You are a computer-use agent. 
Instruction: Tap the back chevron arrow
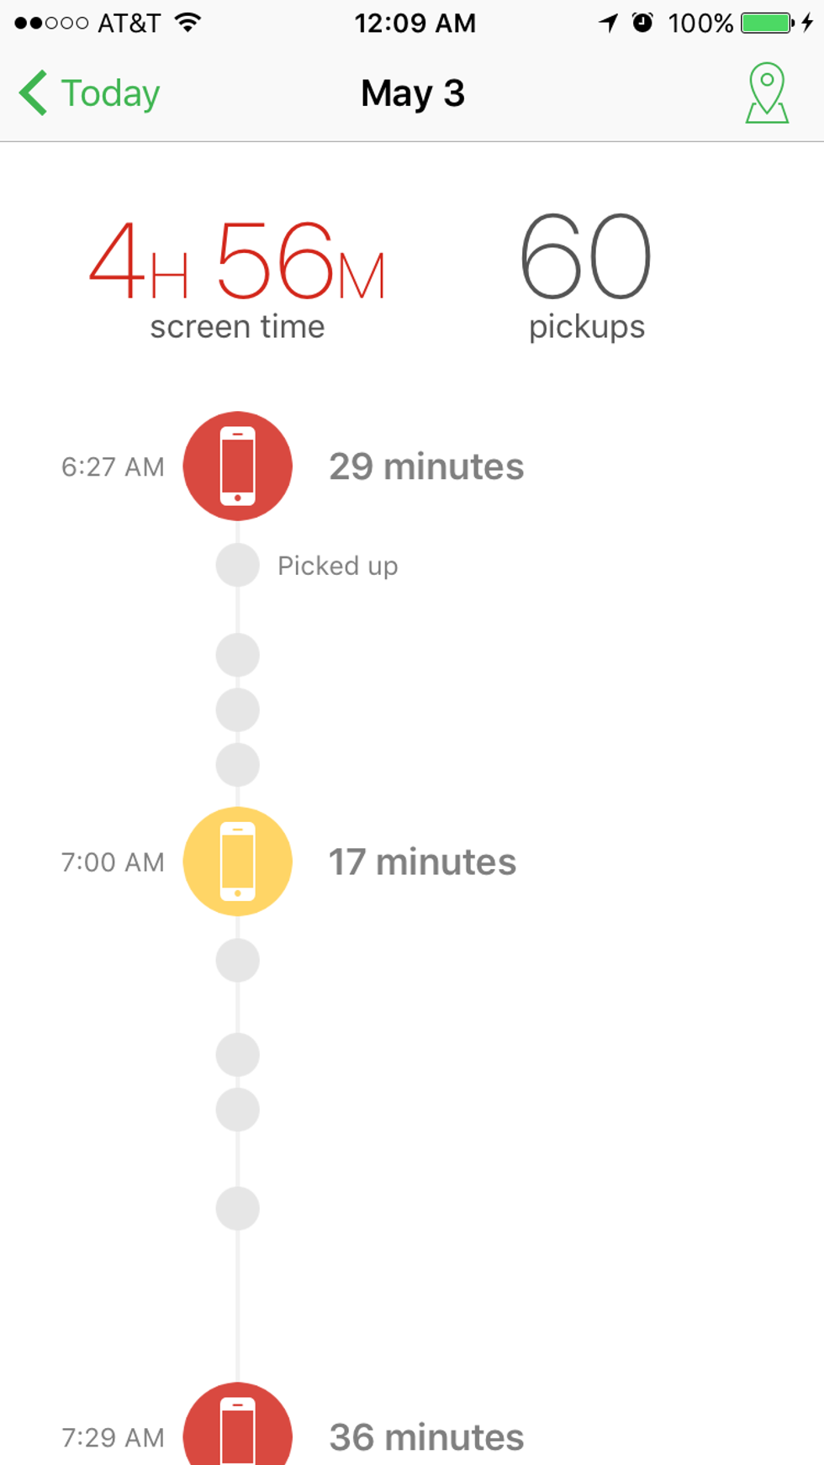click(34, 93)
